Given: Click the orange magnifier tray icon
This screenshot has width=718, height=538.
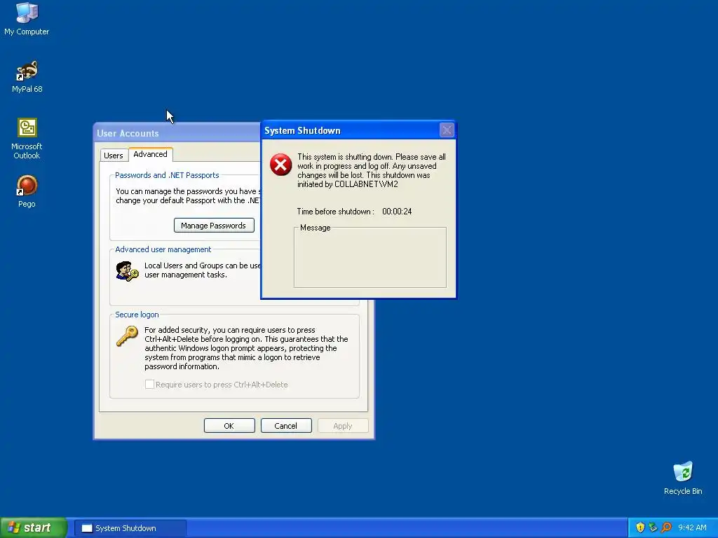Looking at the screenshot, I should (x=666, y=527).
